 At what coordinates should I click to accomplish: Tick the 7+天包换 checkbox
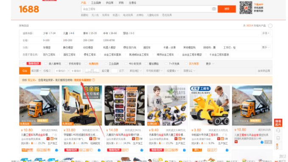click(166, 64)
